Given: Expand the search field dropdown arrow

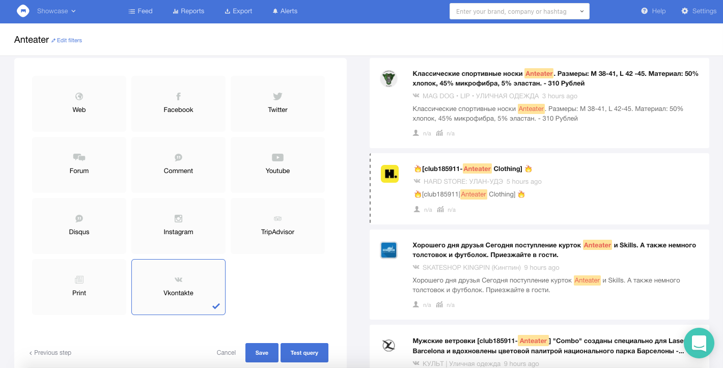Looking at the screenshot, I should click(x=582, y=11).
